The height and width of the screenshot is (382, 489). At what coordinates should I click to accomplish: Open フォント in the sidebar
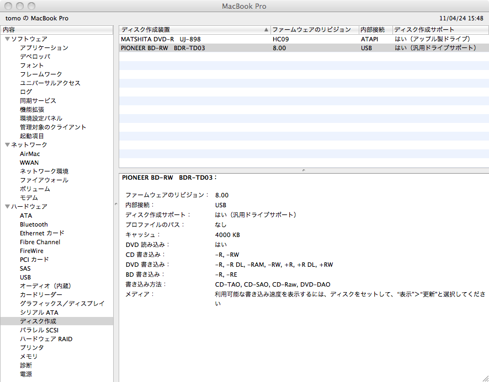point(32,66)
